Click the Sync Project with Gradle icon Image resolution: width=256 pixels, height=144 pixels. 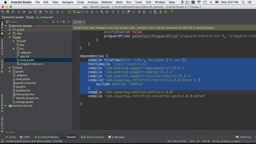point(150,12)
